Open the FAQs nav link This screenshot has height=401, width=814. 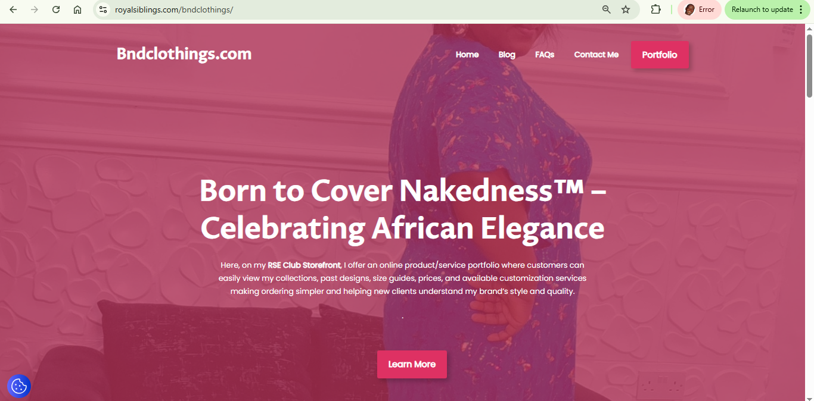[x=545, y=55]
